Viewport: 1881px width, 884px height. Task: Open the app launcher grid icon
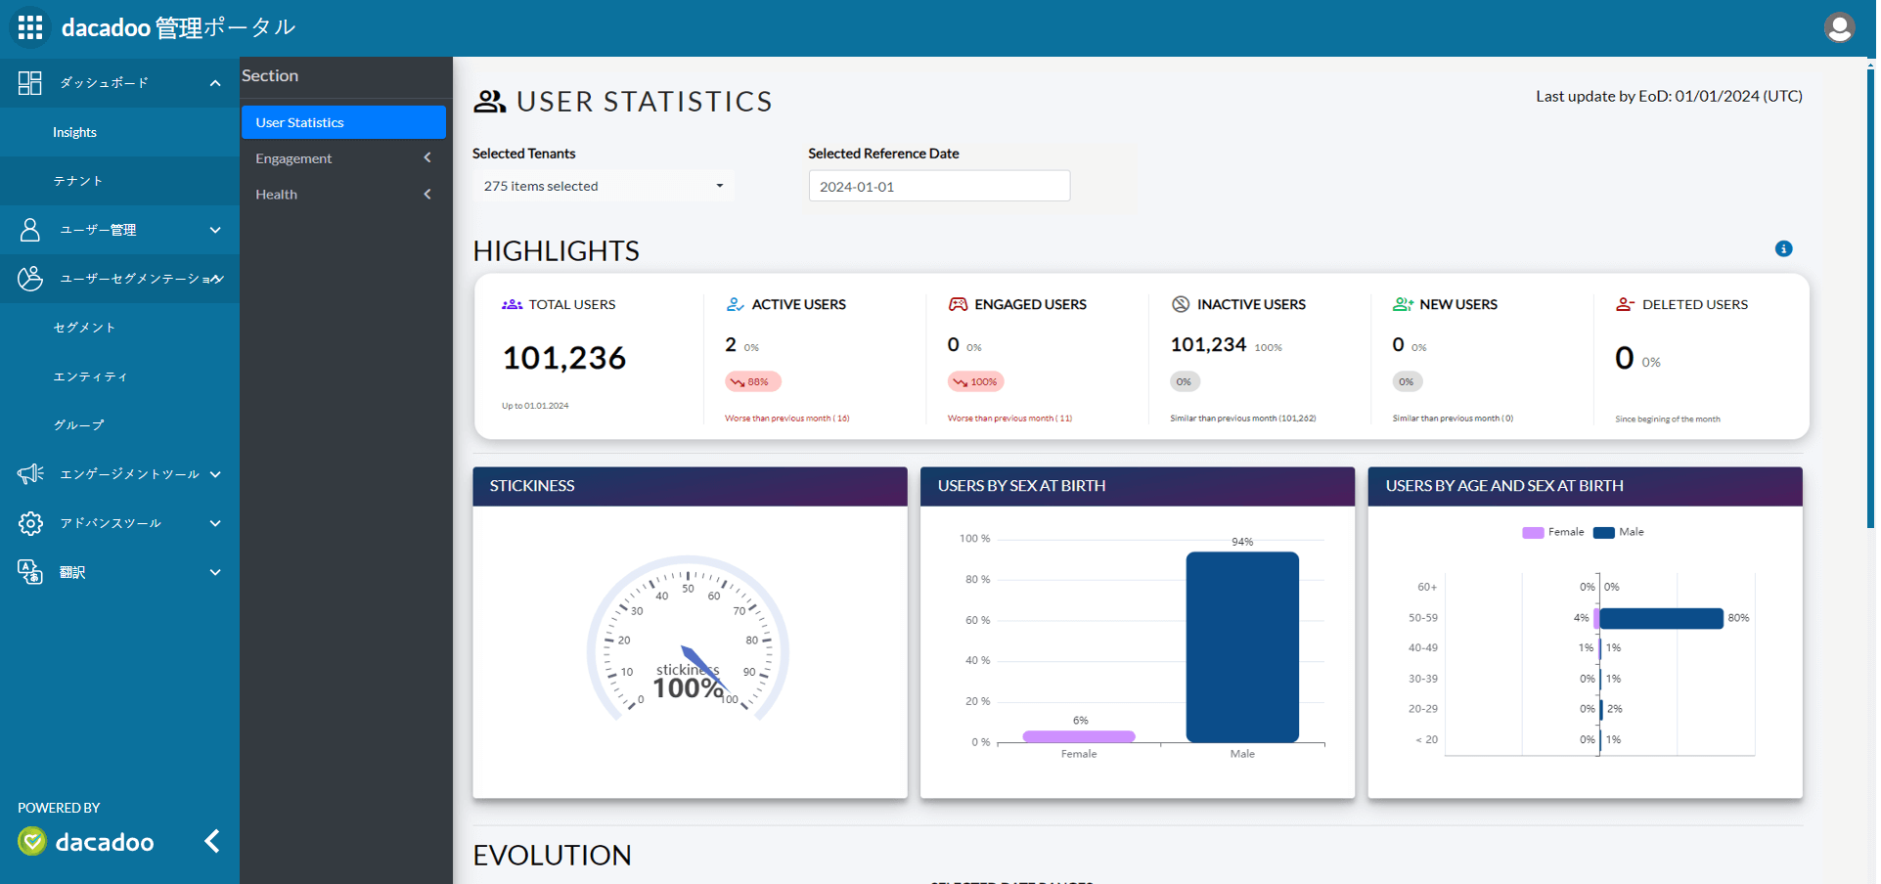[30, 27]
